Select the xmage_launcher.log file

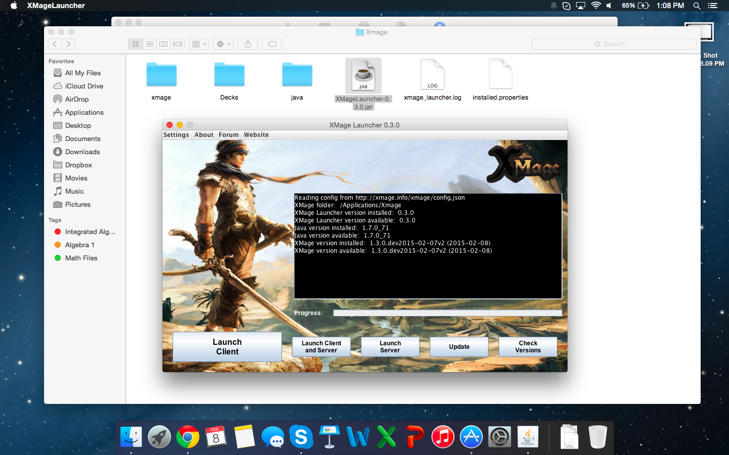[x=432, y=75]
